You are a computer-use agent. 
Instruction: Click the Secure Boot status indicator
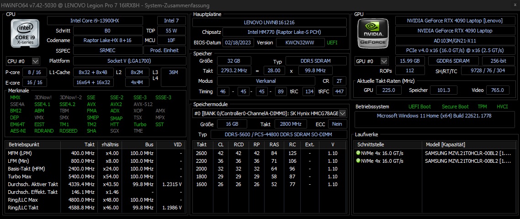455,107
